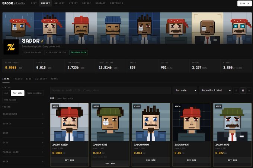Open the Verify nav item
253x168 pixels.
click(x=73, y=3)
